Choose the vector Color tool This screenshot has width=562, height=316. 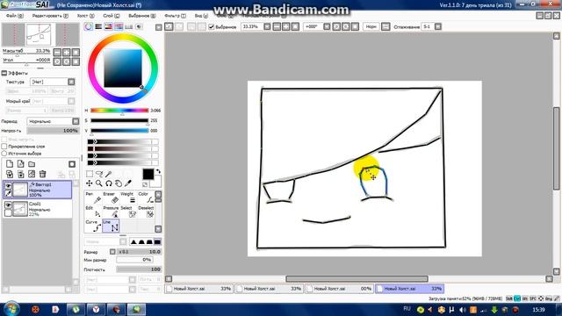tap(146, 197)
